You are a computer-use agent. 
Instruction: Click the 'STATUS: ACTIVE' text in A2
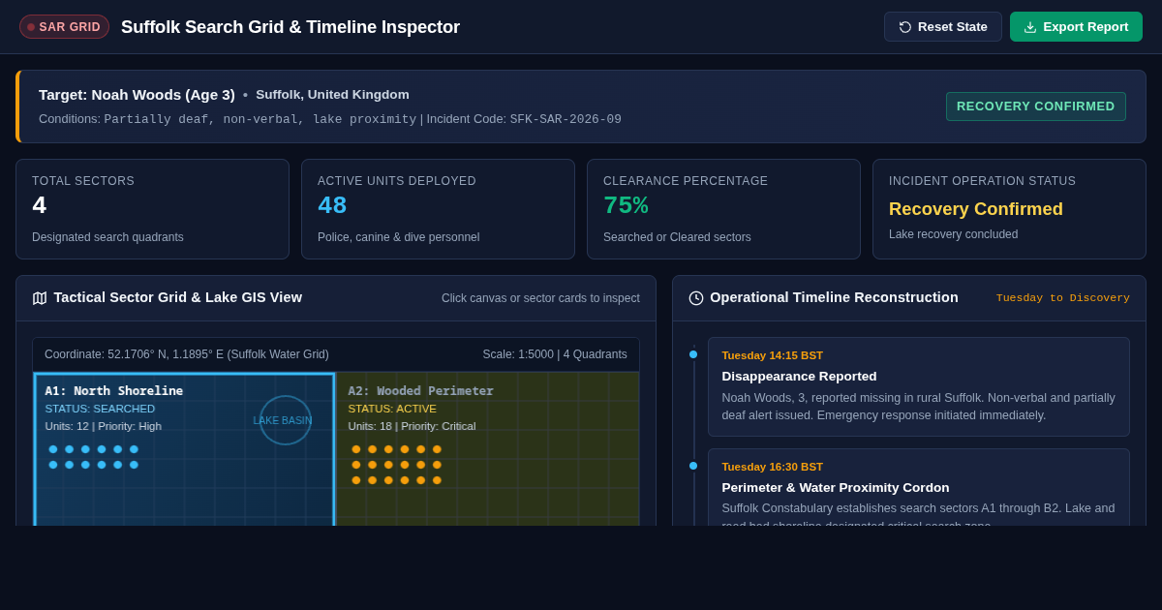click(392, 409)
